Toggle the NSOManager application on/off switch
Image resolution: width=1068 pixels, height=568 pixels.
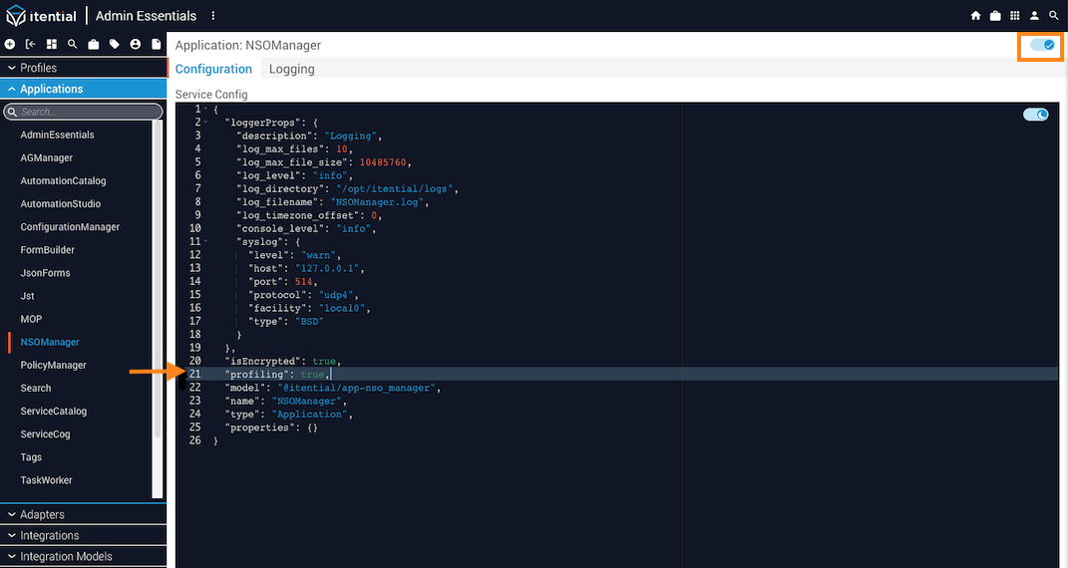coord(1041,45)
